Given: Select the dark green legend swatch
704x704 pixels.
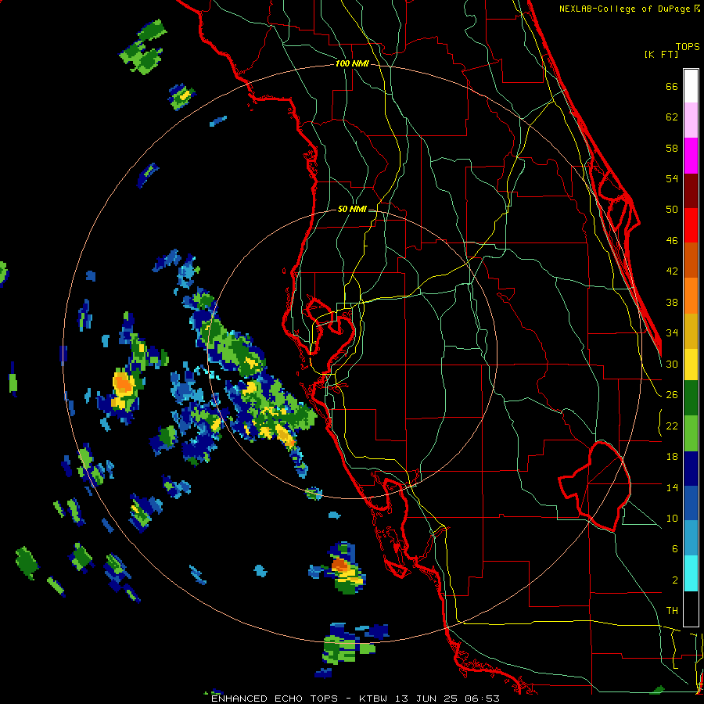Looking at the screenshot, I should coord(691,398).
